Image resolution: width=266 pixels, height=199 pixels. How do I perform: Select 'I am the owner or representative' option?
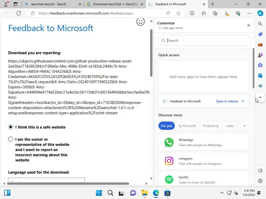(11, 139)
